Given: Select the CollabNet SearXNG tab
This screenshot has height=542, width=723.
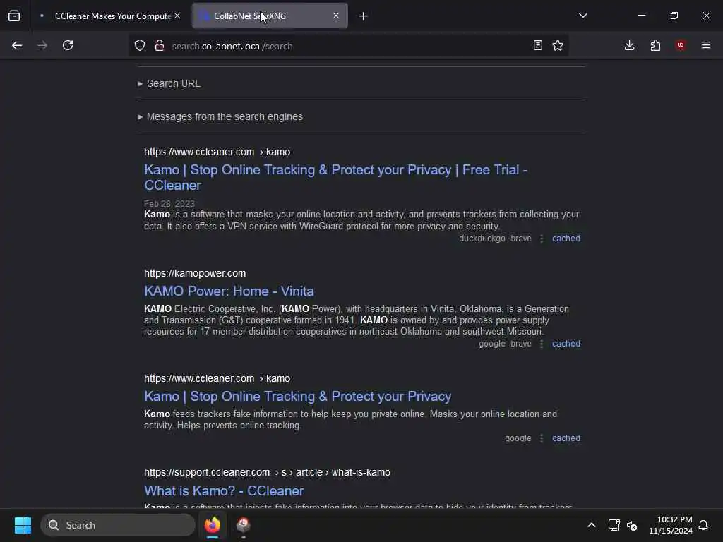Looking at the screenshot, I should click(x=270, y=16).
